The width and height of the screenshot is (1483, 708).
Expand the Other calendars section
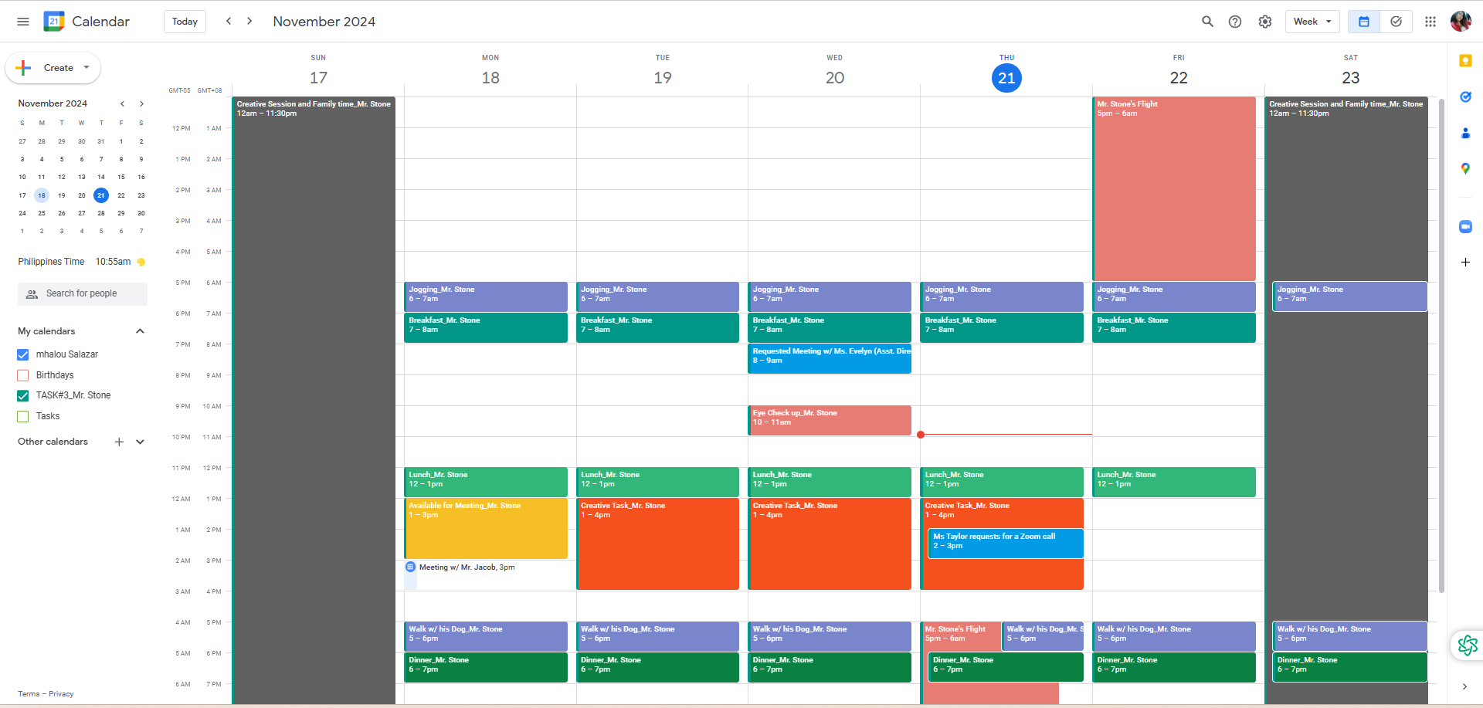[140, 442]
